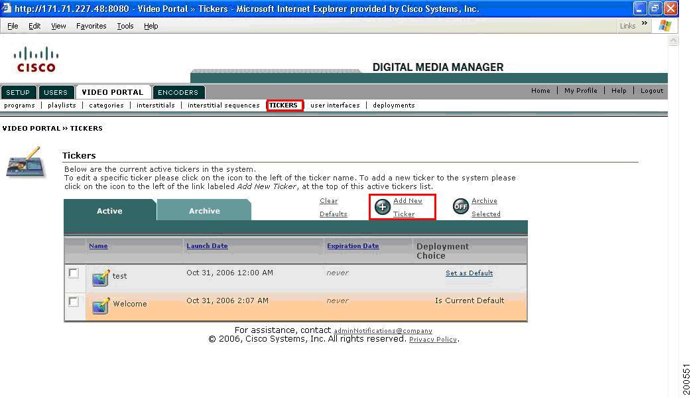Open the File menu
The image size is (691, 398).
[13, 26]
